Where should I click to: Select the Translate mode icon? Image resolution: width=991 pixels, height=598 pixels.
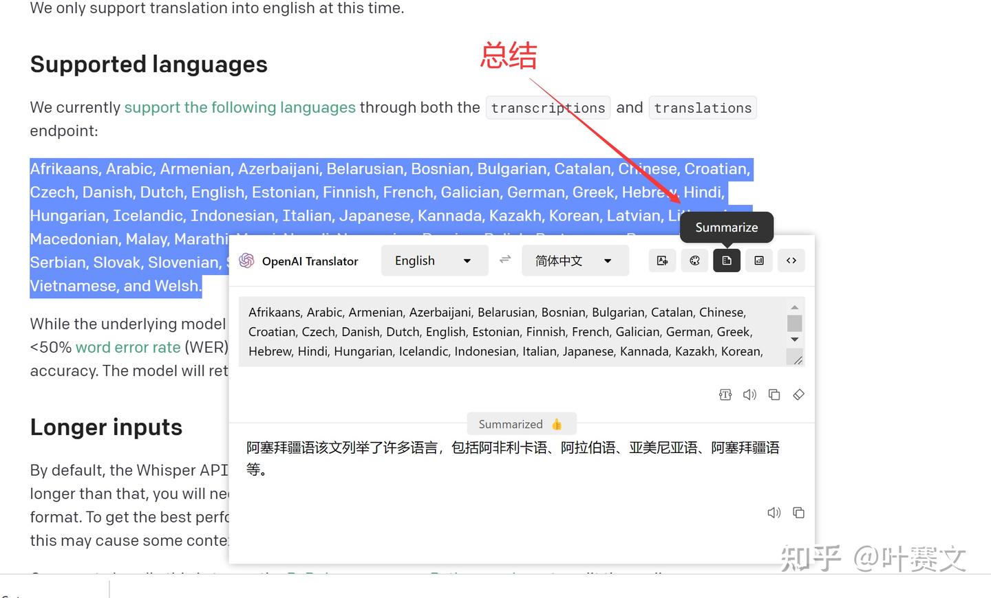[x=662, y=261]
